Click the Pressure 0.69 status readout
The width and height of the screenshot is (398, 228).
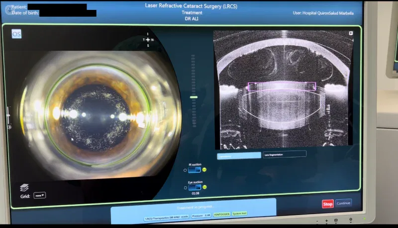201,216
